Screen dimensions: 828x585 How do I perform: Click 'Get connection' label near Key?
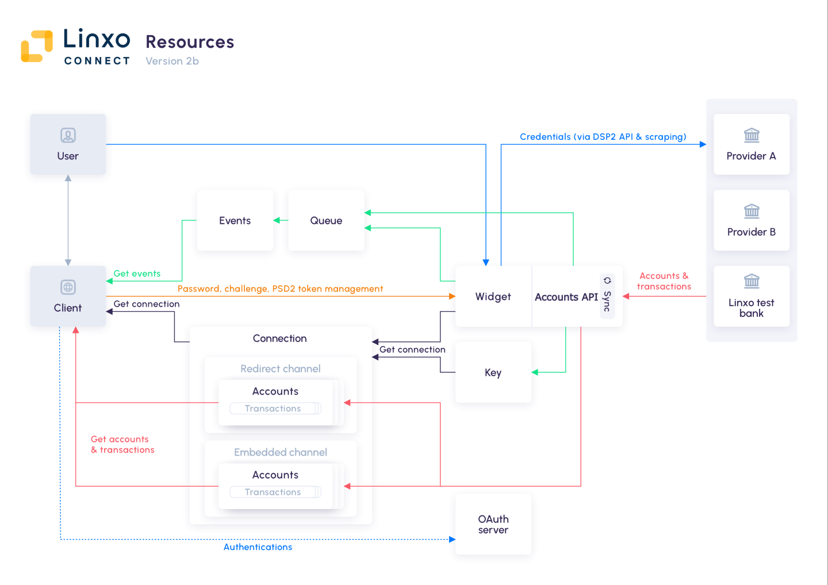click(x=412, y=349)
